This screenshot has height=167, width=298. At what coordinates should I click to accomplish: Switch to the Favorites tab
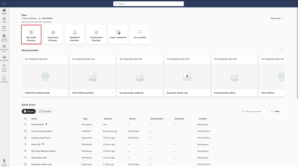[x=45, y=111]
